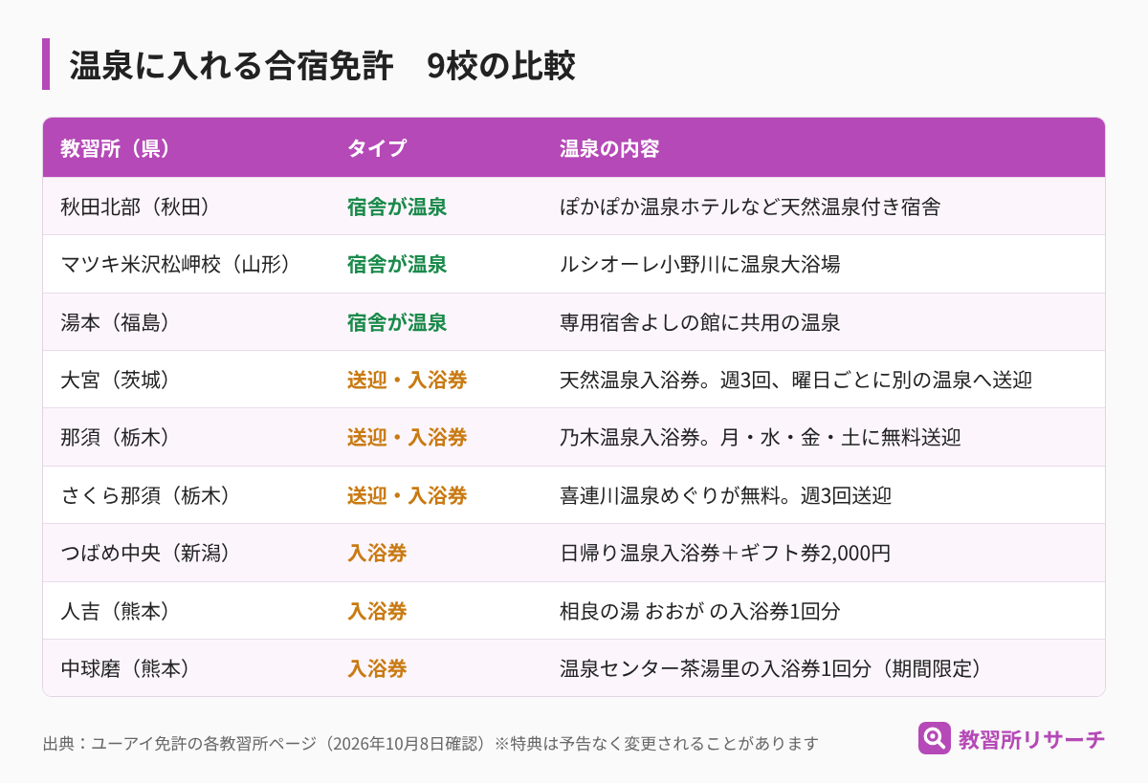The width and height of the screenshot is (1148, 784).
Task: Click ルシオーレ小野川に温泉大浴場 description
Action: (x=700, y=264)
